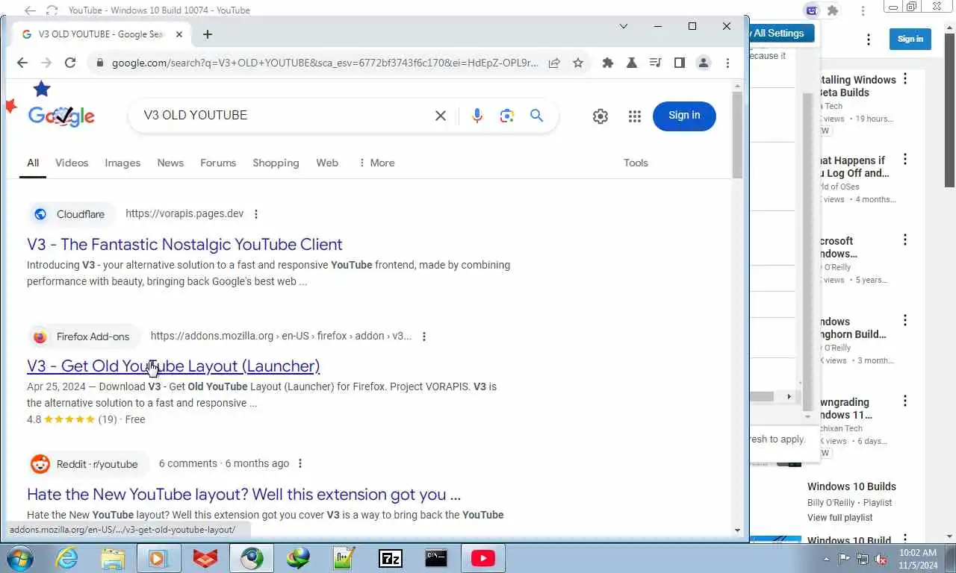Viewport: 956px width, 573px height.
Task: Click the All Settings button in background window
Action: coord(781,33)
